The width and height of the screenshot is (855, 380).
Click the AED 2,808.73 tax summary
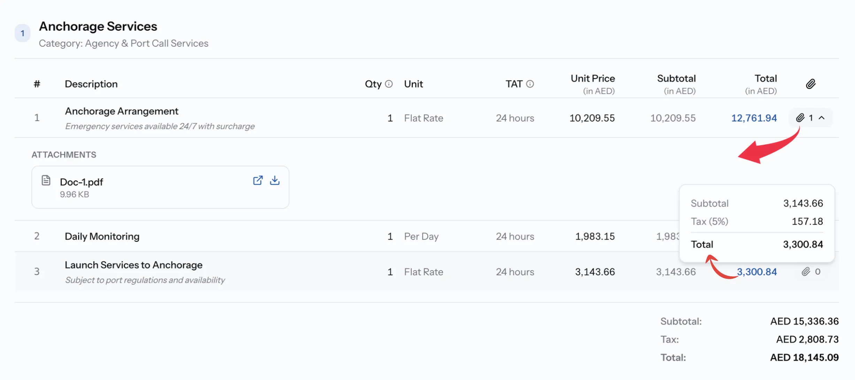[807, 339]
